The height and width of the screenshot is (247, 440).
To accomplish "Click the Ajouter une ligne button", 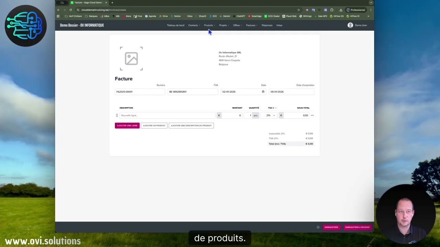I will (x=127, y=126).
